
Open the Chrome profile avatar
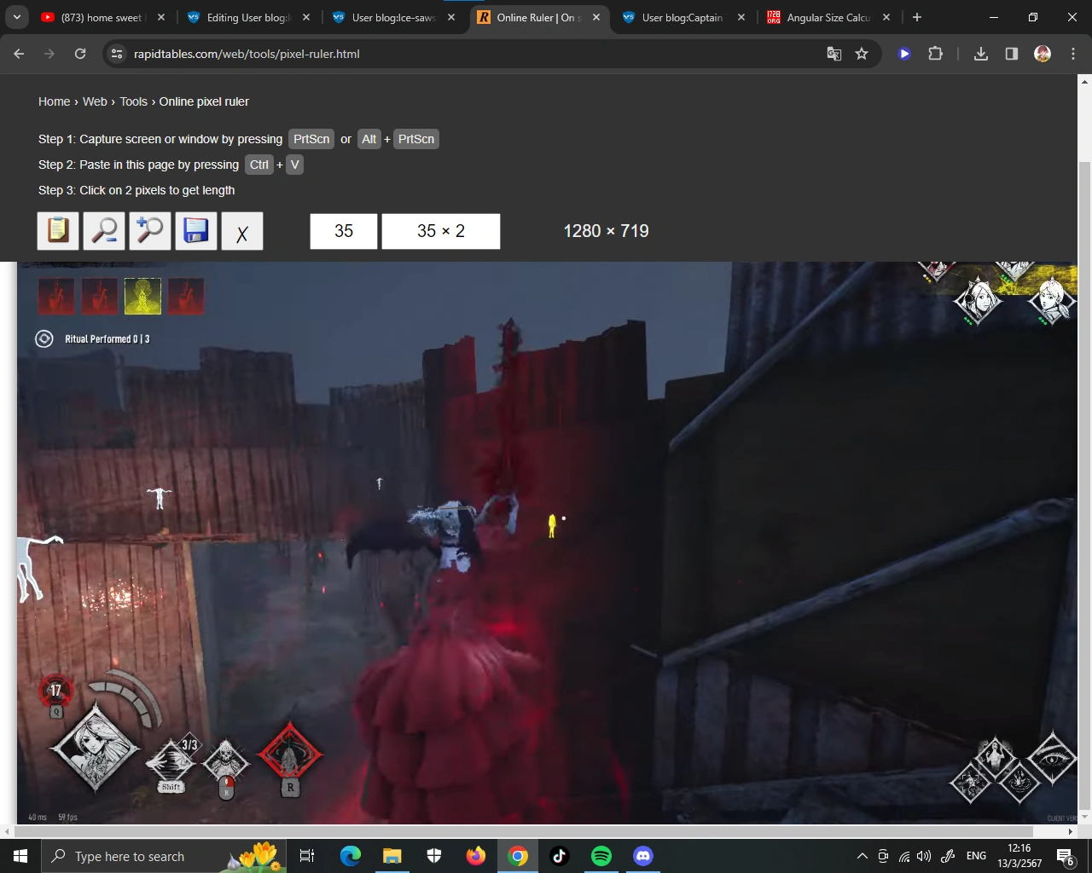[x=1043, y=54]
